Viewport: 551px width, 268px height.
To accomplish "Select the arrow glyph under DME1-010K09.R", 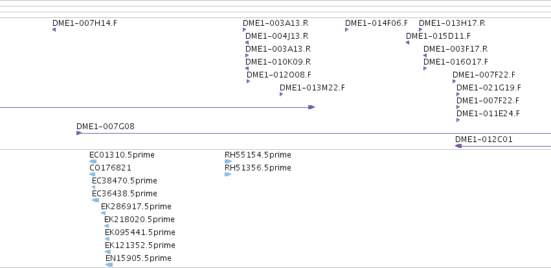I will [247, 68].
